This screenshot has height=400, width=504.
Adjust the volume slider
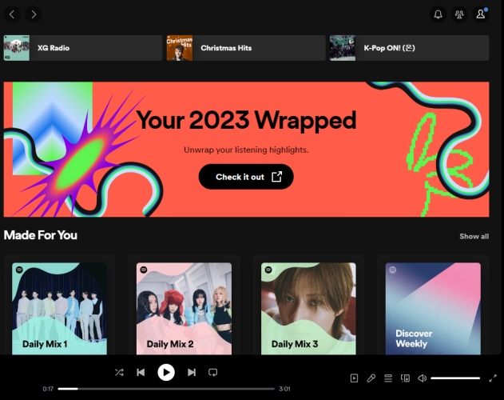click(x=455, y=378)
